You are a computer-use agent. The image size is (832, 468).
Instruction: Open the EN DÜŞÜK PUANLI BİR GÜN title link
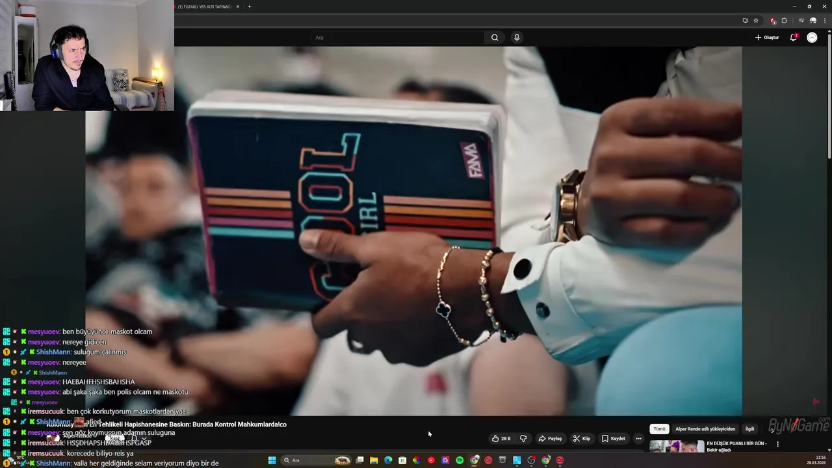tap(736, 447)
